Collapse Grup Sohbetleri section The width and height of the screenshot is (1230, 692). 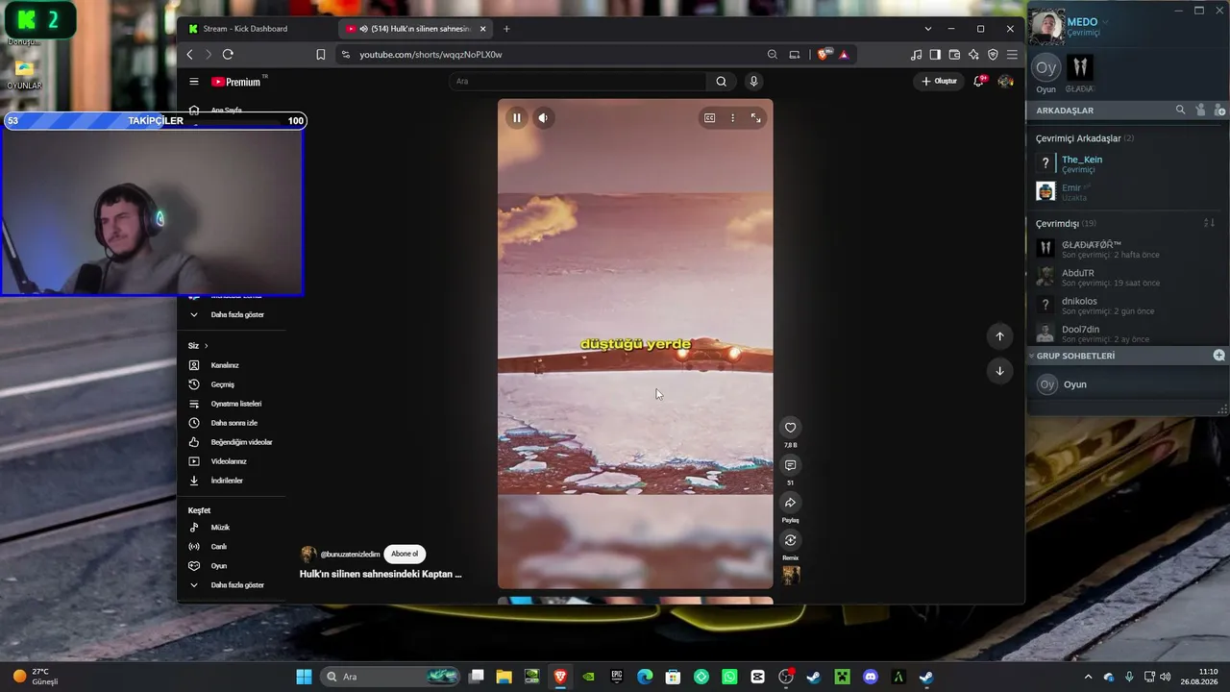point(1032,356)
